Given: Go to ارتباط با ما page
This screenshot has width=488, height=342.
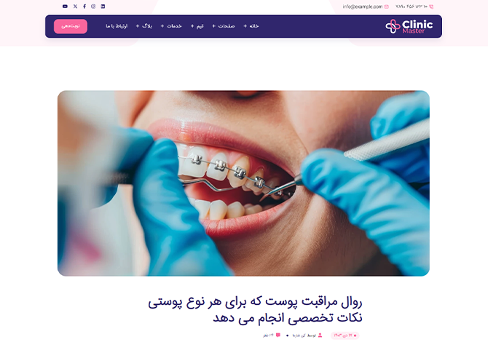Looking at the screenshot, I should 117,26.
